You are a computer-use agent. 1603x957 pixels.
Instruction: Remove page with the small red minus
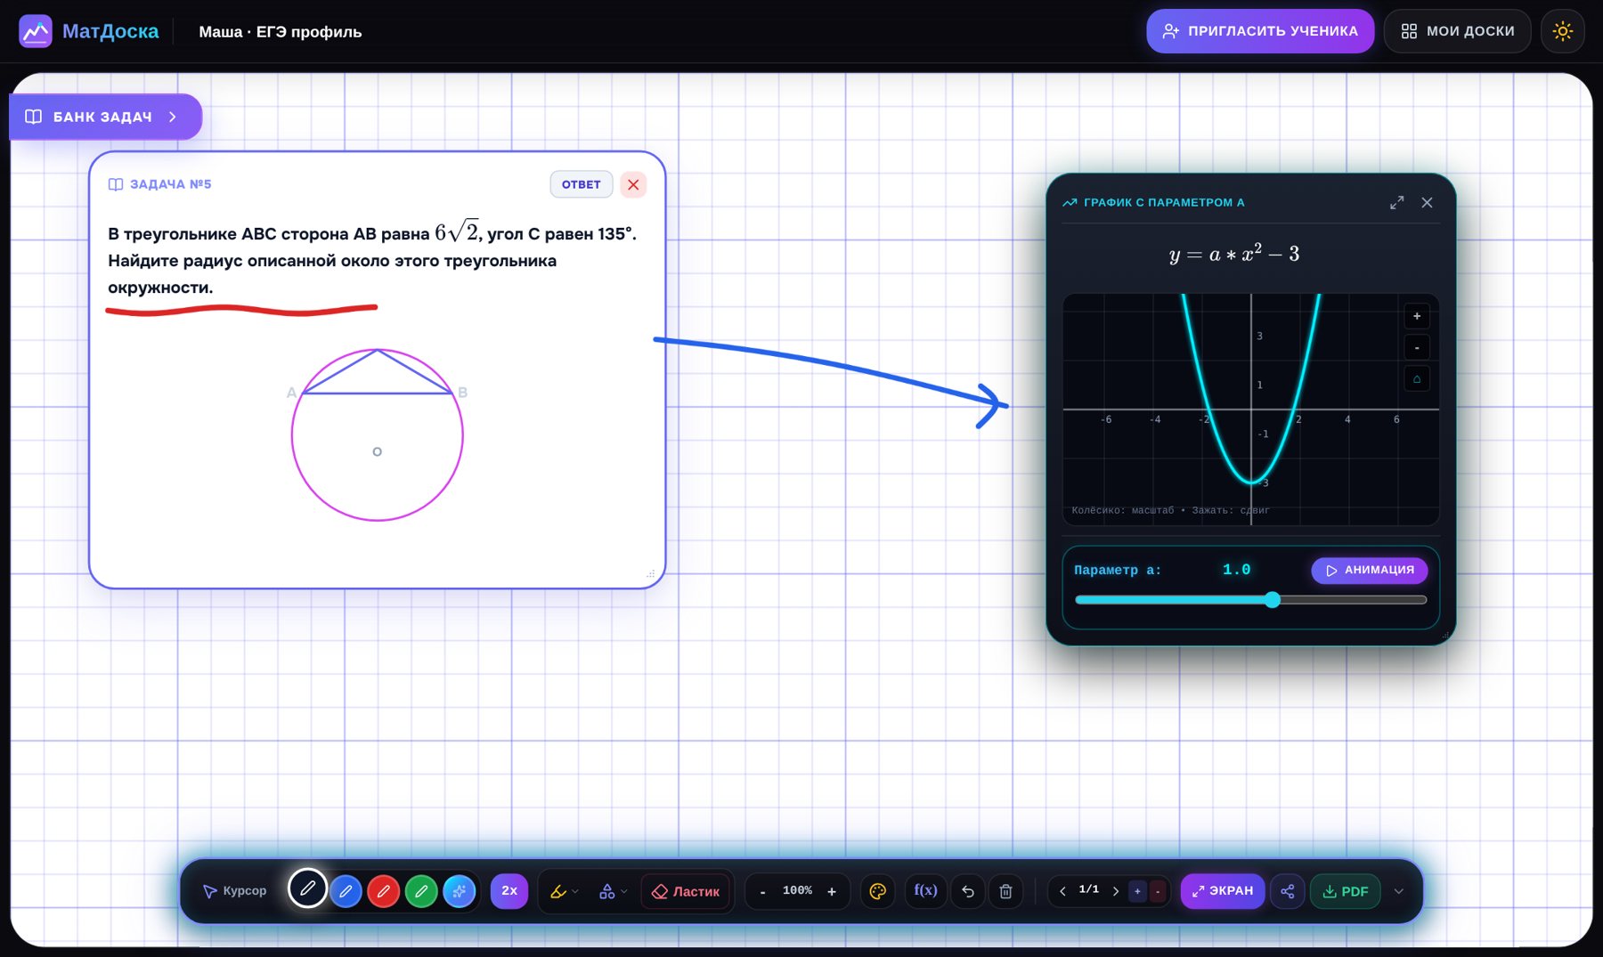pyautogui.click(x=1158, y=891)
